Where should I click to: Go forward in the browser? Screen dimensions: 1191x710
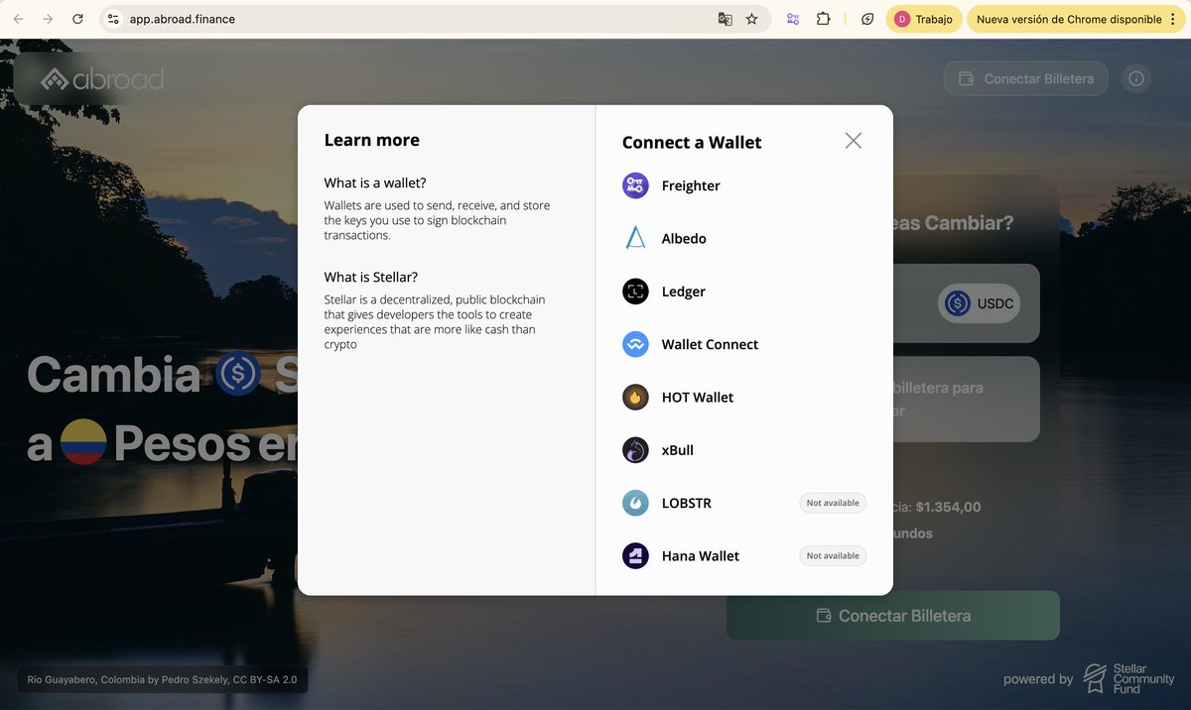coord(48,19)
